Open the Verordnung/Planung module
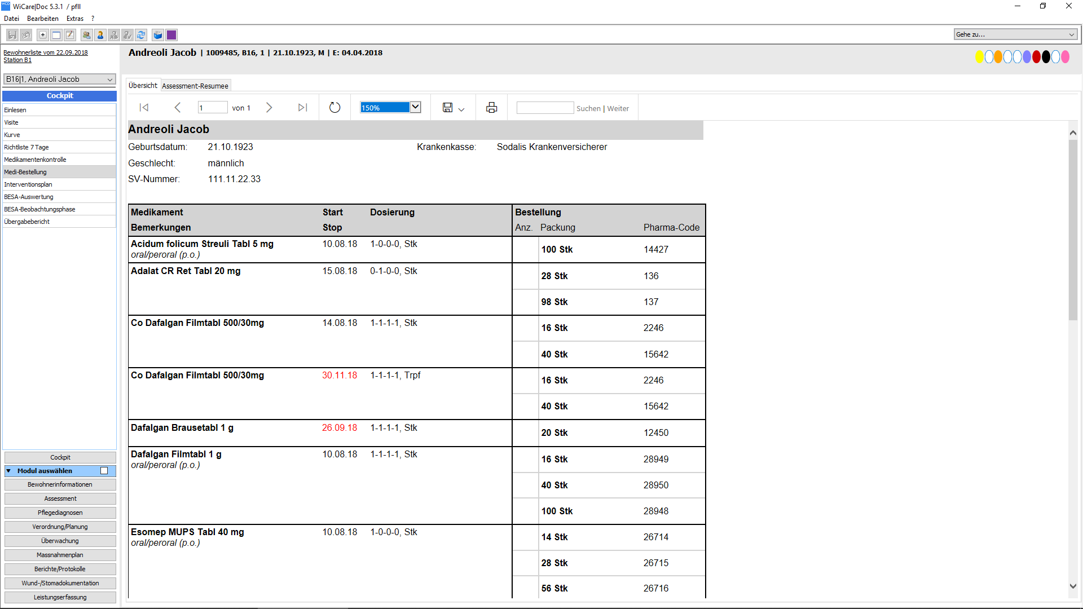 (60, 527)
